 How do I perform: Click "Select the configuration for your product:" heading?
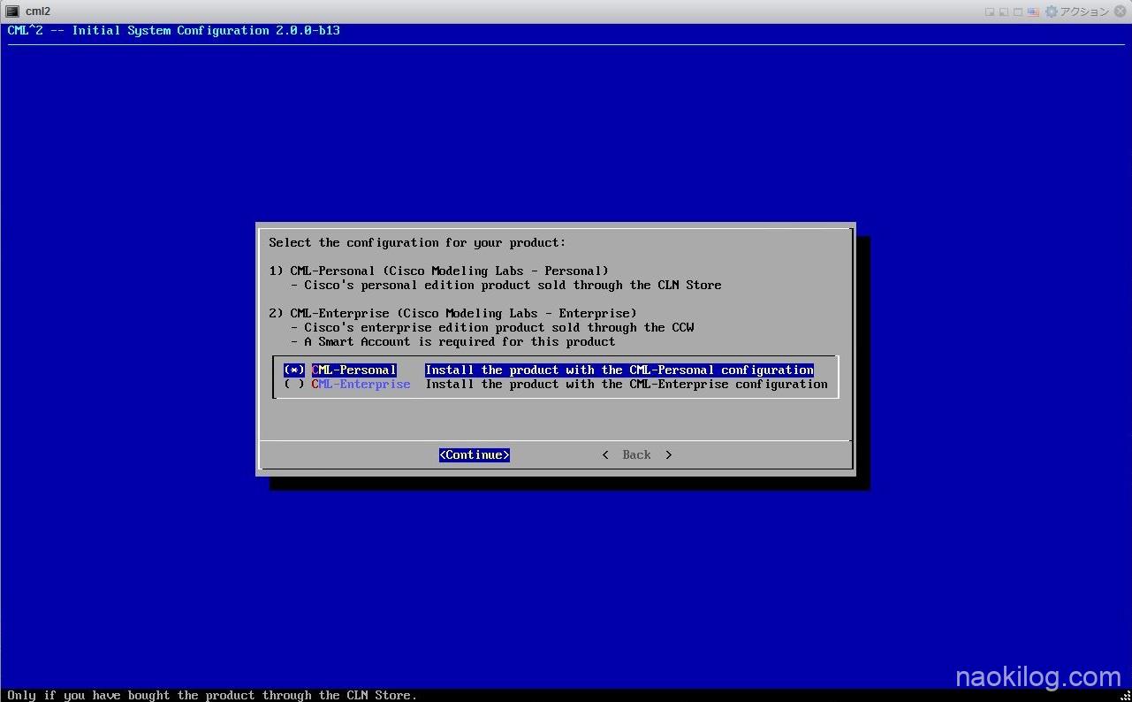tap(417, 242)
